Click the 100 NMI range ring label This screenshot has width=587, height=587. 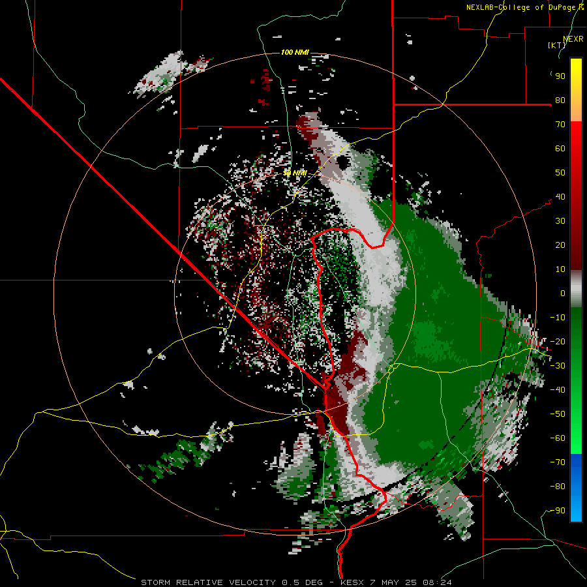tap(295, 52)
